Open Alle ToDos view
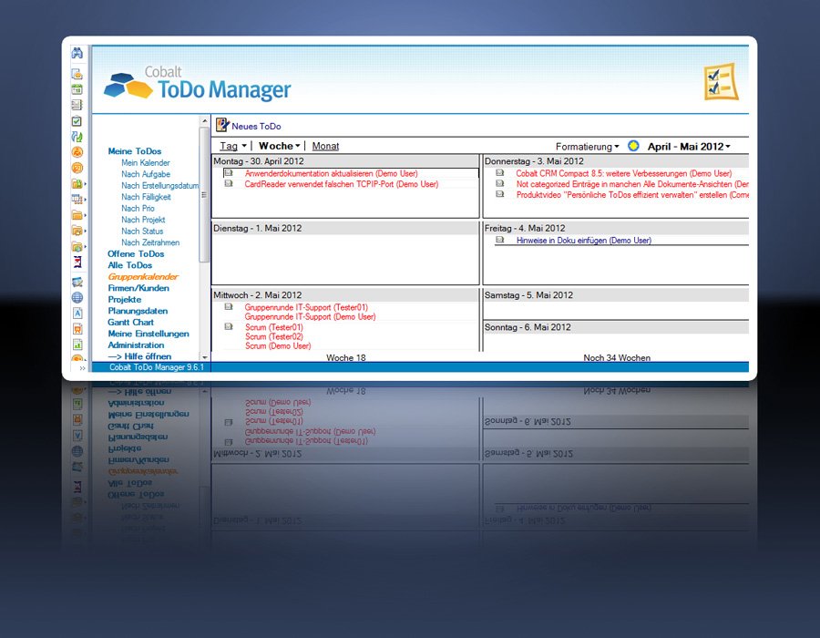Image resolution: width=820 pixels, height=638 pixels. click(129, 265)
